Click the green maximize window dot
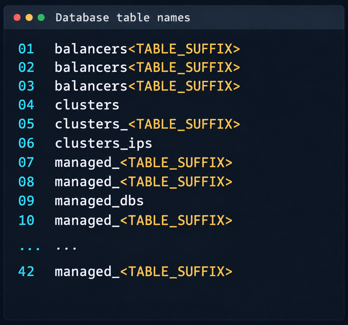Image resolution: width=348 pixels, height=325 pixels. coord(41,18)
